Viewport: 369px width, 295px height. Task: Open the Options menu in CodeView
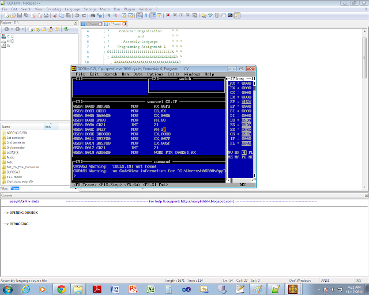(155, 74)
